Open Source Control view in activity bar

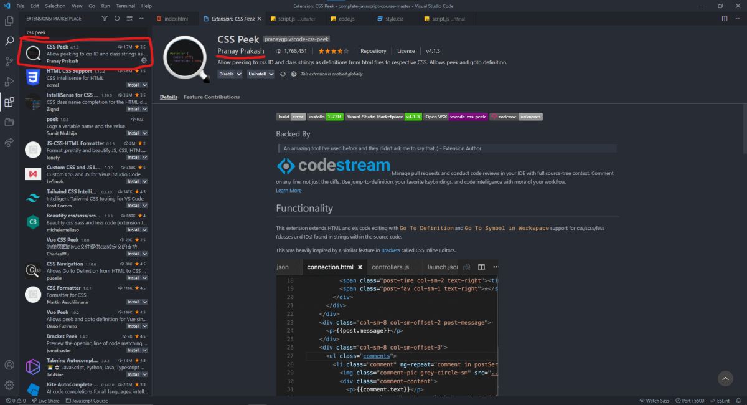(x=9, y=61)
